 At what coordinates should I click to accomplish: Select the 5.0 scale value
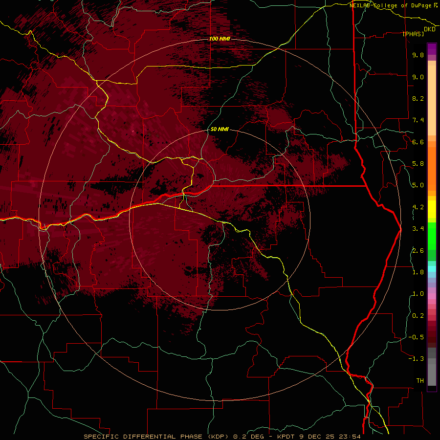click(x=418, y=185)
